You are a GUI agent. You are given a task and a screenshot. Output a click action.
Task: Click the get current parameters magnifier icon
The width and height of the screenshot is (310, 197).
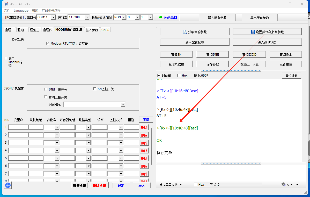tap(185, 32)
